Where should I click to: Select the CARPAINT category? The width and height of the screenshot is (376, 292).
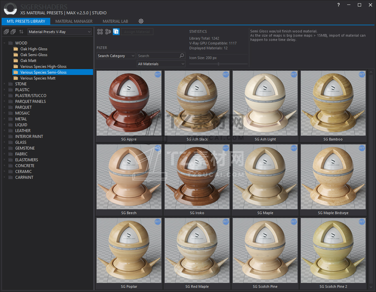point(24,177)
